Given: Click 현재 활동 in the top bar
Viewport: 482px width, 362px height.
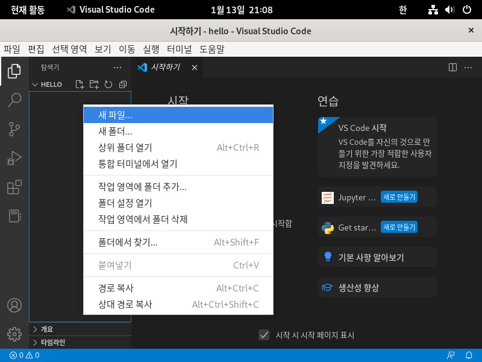Looking at the screenshot, I should point(28,10).
